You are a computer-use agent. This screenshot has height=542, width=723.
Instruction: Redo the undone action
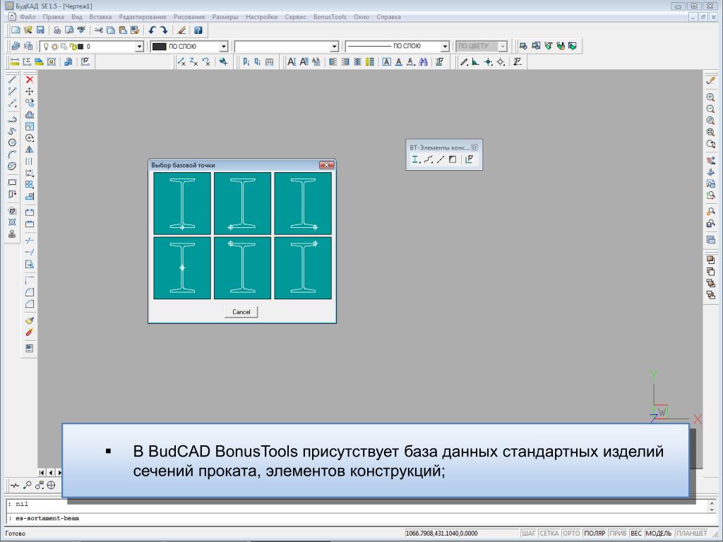coord(164,30)
